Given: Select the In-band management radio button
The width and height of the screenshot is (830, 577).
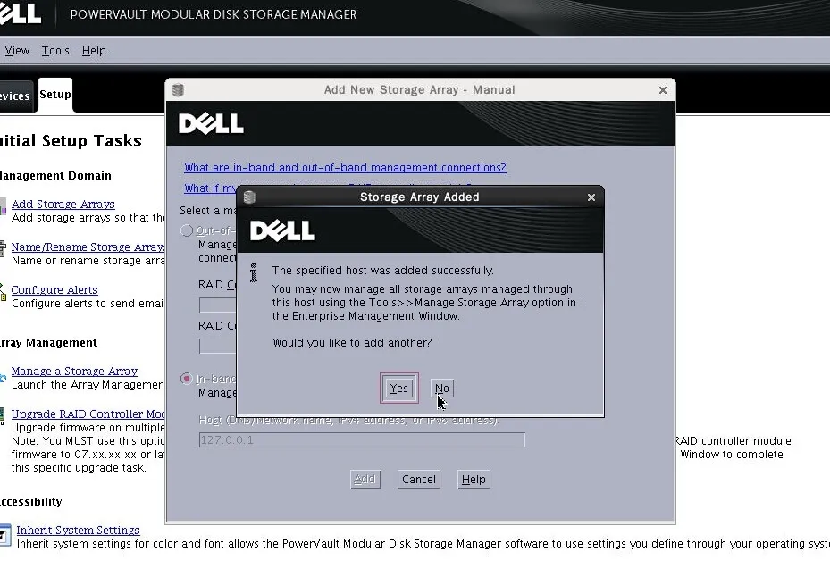Looking at the screenshot, I should [x=187, y=379].
